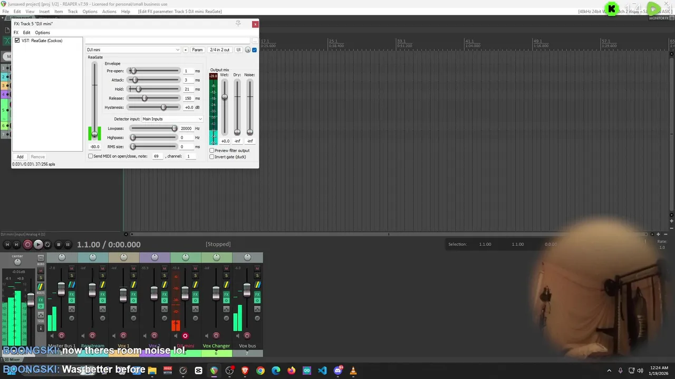Open FX chain for Reastream track
Viewport: 675px width, 379px height.
102,294
